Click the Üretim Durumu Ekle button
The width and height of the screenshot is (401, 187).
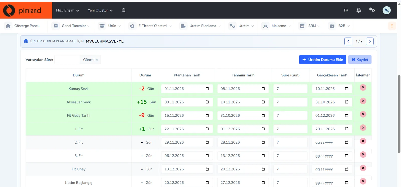pos(323,60)
